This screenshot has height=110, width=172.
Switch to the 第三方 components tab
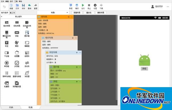[x=12, y=13]
